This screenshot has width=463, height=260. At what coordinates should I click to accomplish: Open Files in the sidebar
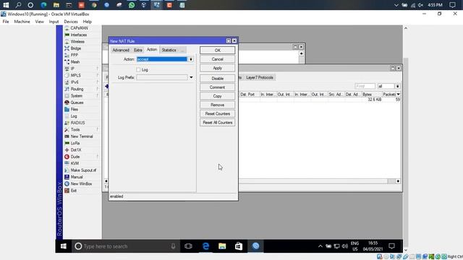click(74, 109)
